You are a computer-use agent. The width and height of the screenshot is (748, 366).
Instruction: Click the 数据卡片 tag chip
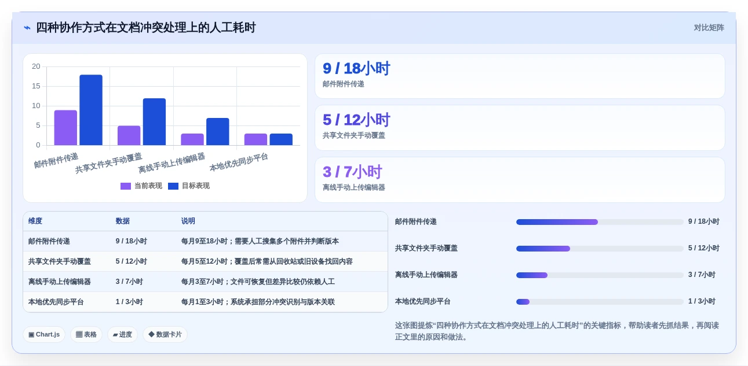coord(165,335)
